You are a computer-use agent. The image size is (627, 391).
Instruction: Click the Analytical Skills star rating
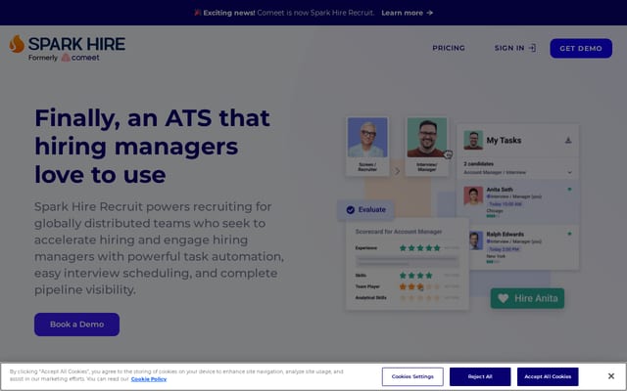(420, 297)
